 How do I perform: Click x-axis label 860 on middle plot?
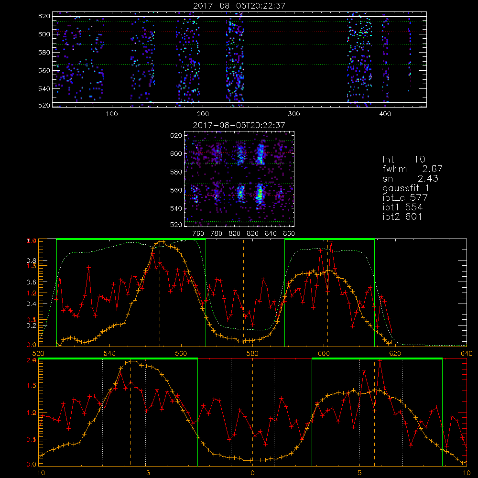click(289, 234)
